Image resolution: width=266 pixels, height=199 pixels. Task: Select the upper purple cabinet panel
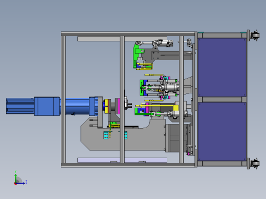[222, 67]
